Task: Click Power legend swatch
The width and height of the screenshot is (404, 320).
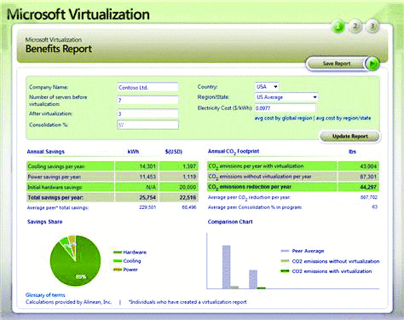Action: tap(118, 270)
